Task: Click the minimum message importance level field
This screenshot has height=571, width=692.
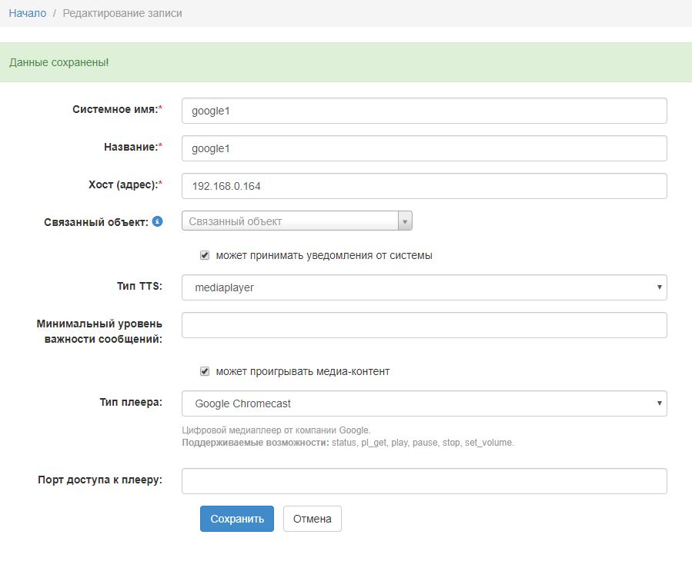Action: 424,325
